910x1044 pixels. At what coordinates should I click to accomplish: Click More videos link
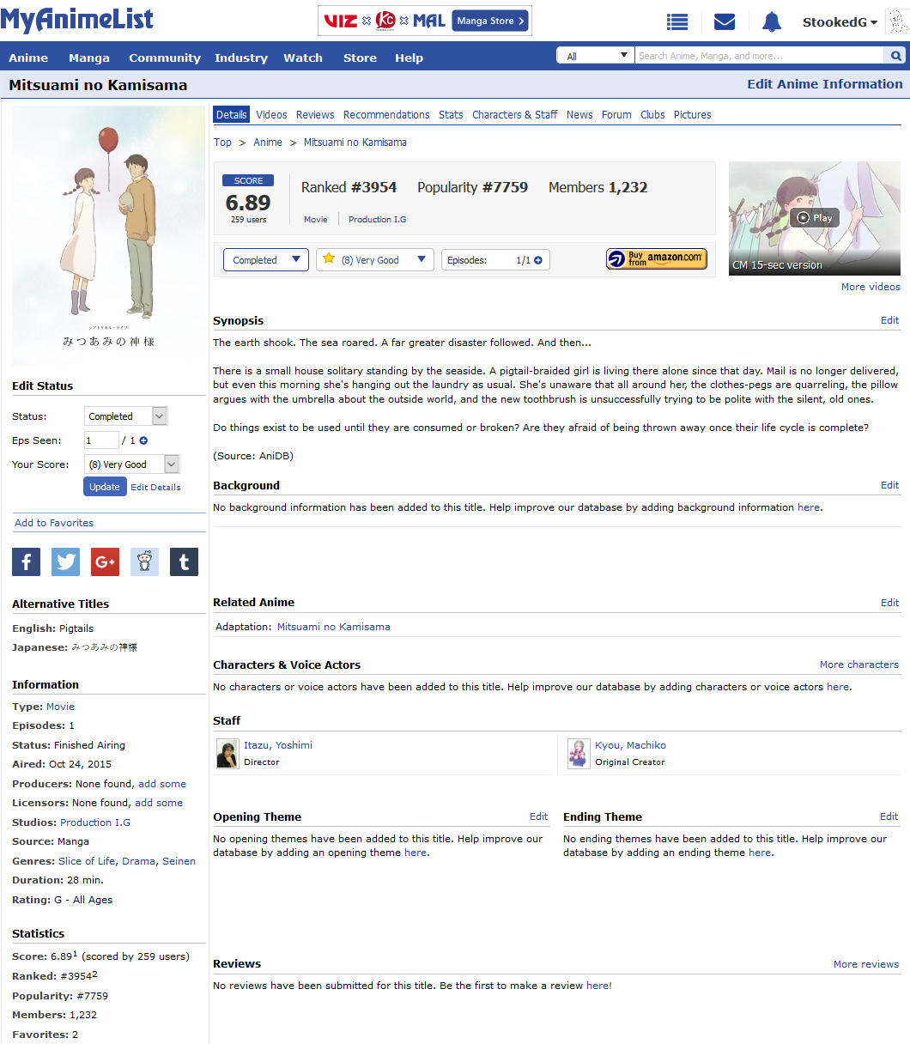(x=871, y=287)
